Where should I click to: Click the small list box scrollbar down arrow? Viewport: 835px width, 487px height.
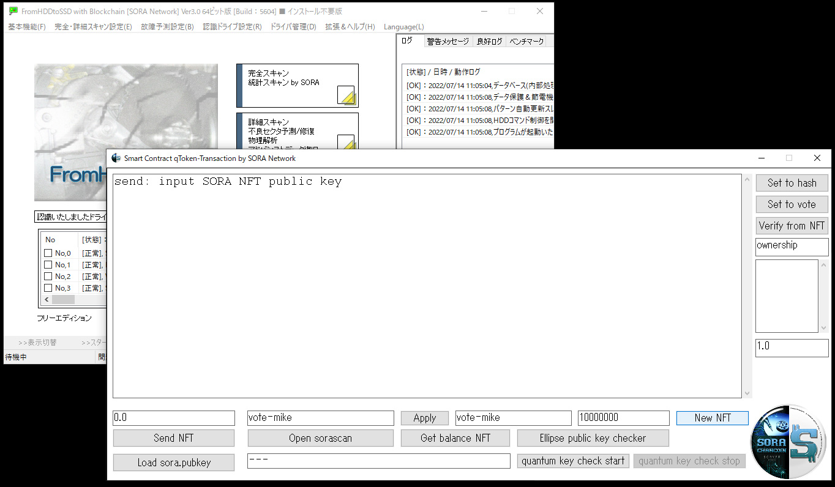coord(823,328)
